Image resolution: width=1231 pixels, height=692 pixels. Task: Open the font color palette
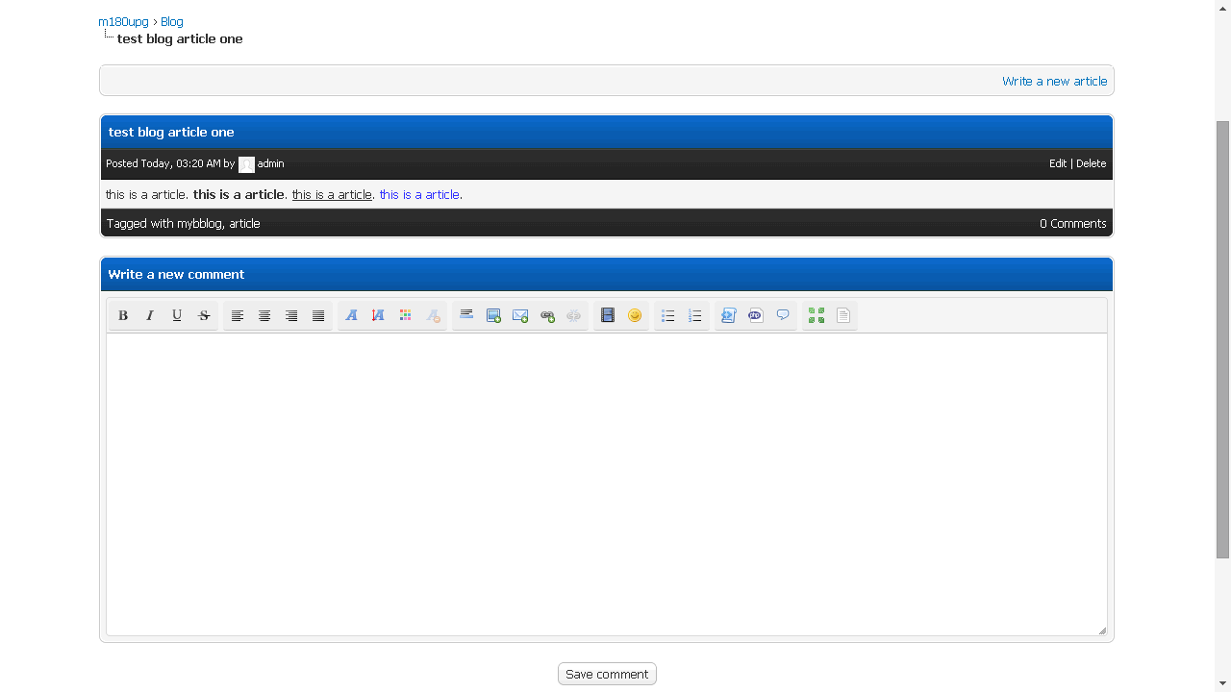tap(406, 315)
